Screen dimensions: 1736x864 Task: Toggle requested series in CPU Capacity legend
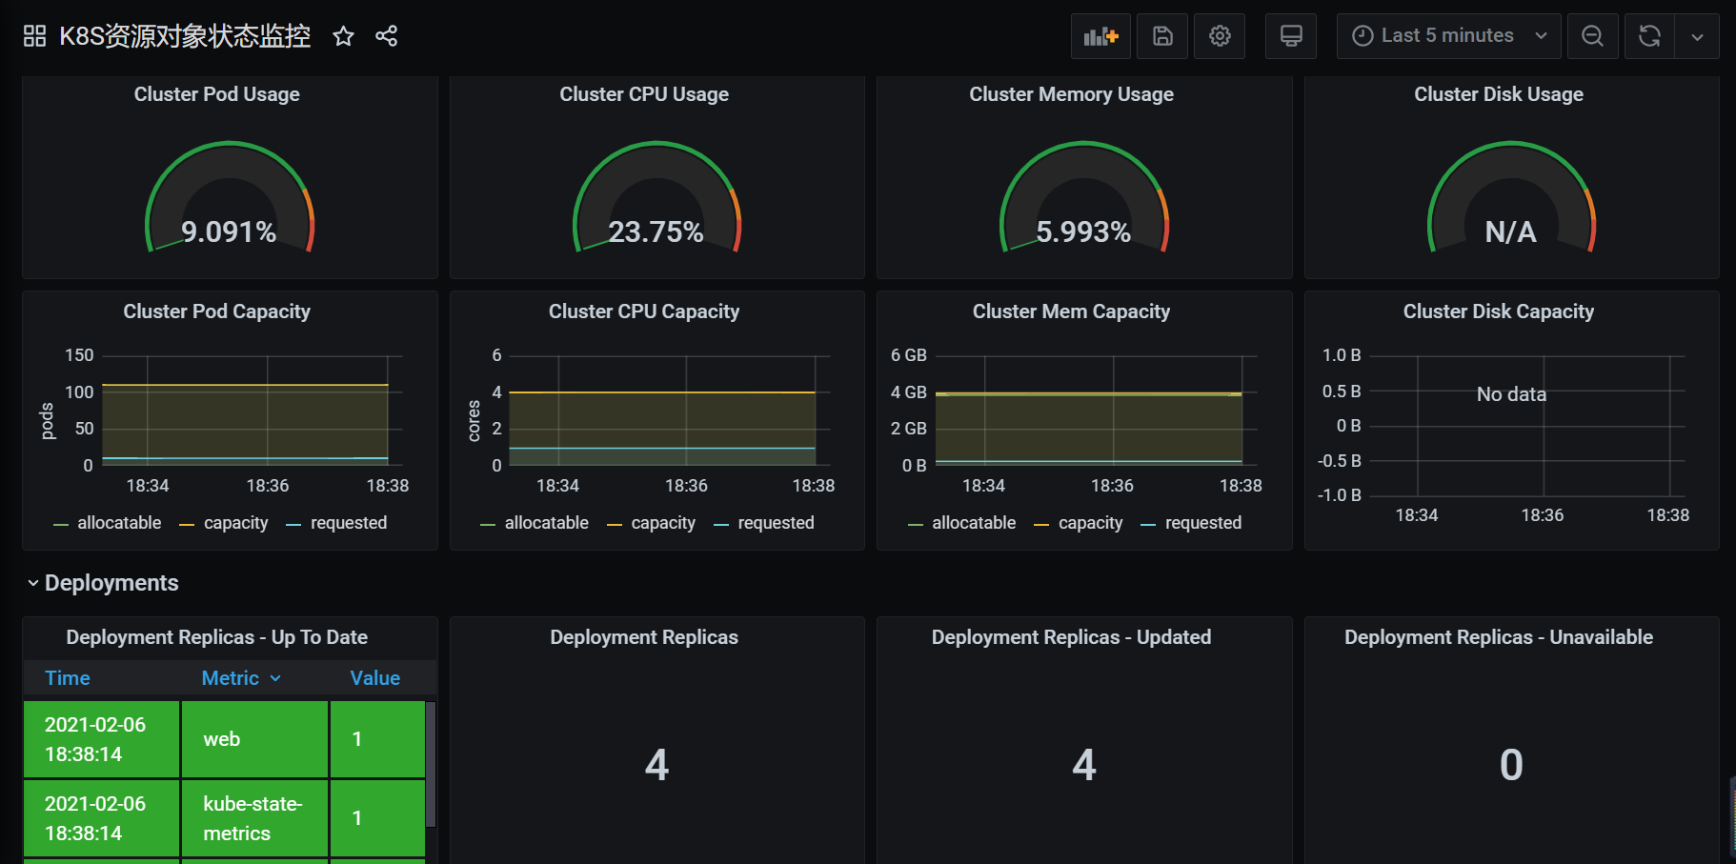(776, 523)
